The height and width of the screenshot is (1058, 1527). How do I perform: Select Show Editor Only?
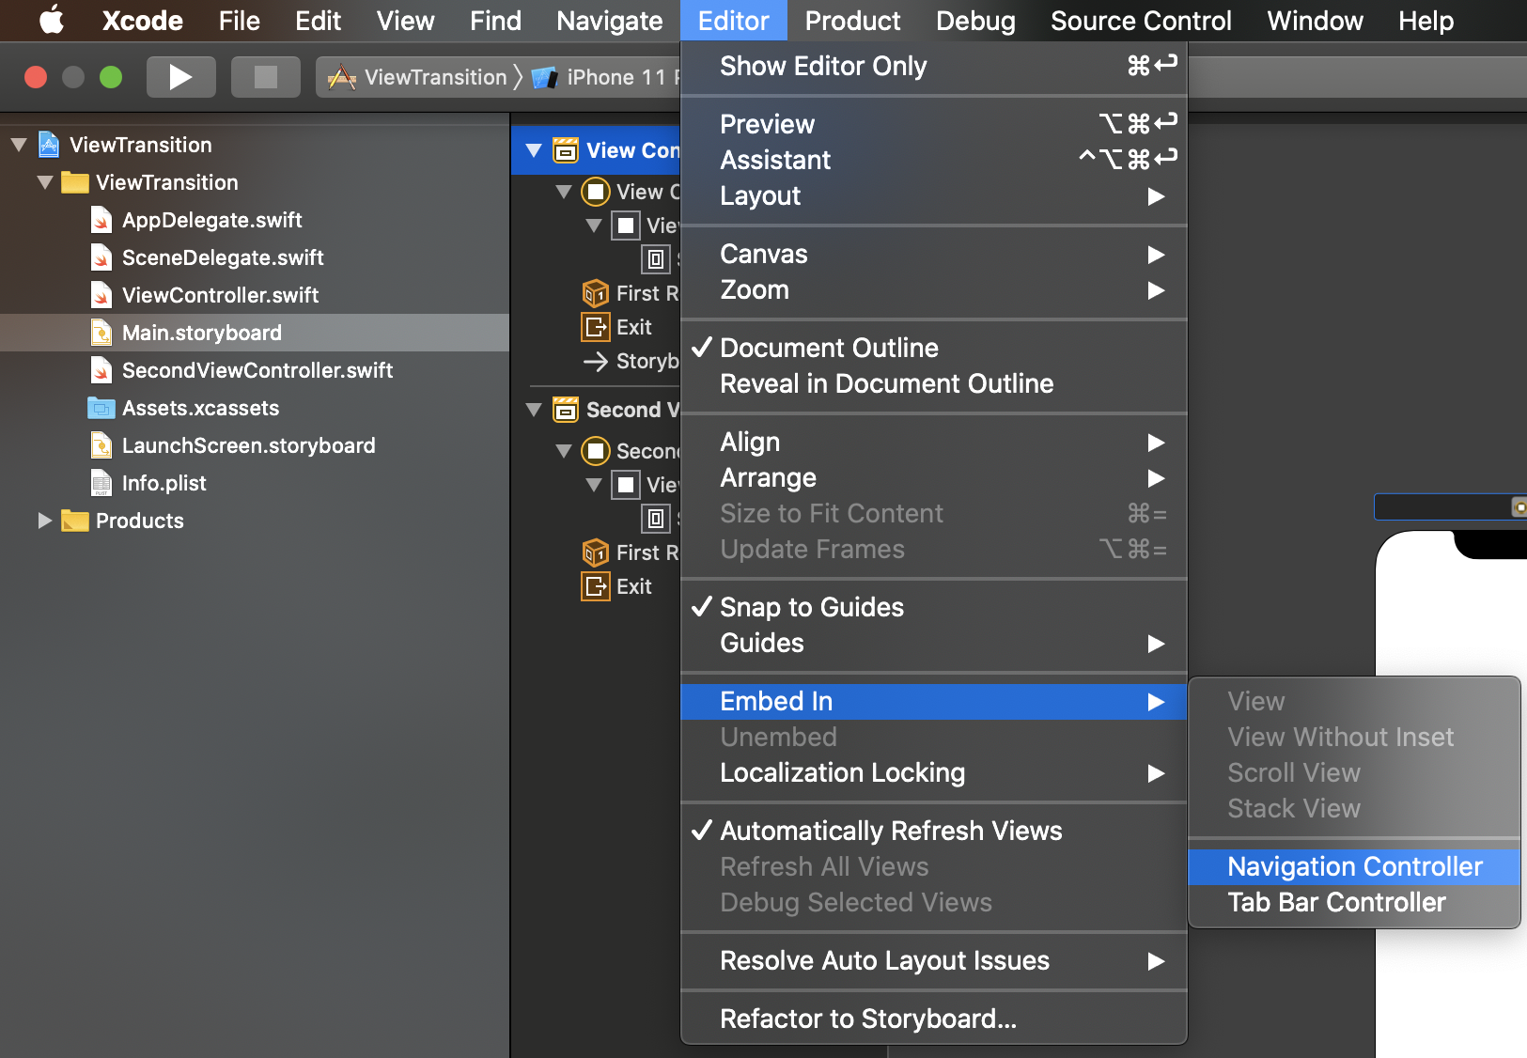point(934,66)
